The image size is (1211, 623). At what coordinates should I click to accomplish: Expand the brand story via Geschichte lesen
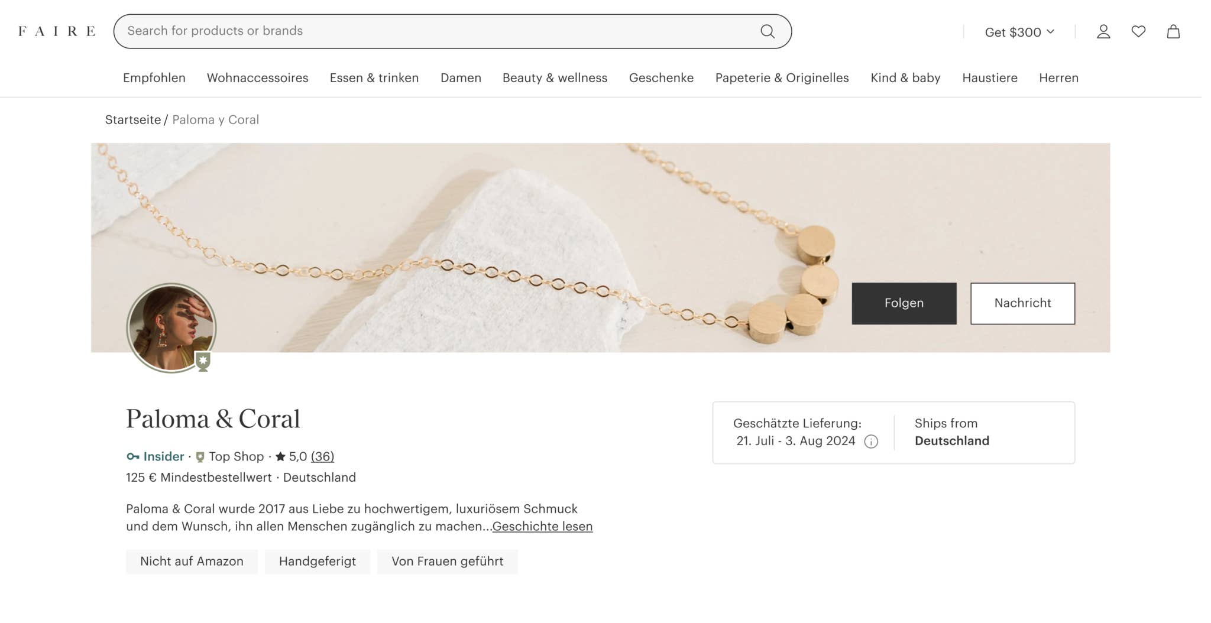click(542, 526)
